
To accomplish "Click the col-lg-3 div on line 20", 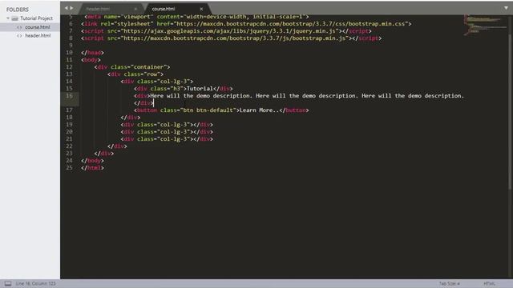I will (167, 131).
